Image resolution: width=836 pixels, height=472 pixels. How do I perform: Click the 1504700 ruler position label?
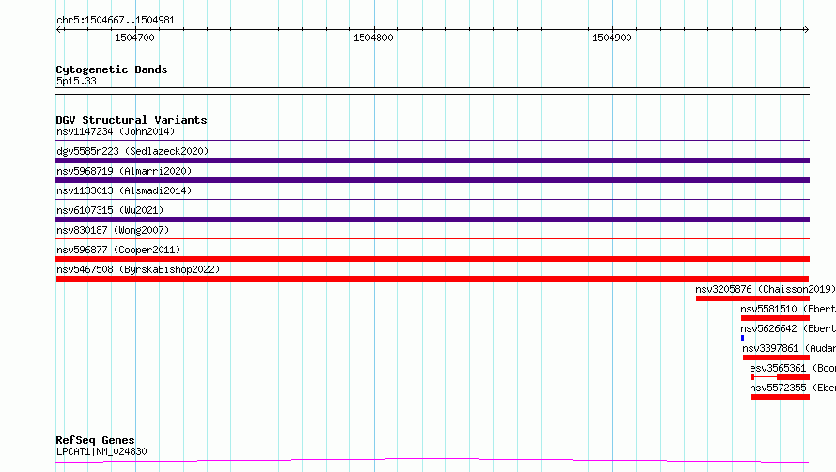(x=134, y=38)
